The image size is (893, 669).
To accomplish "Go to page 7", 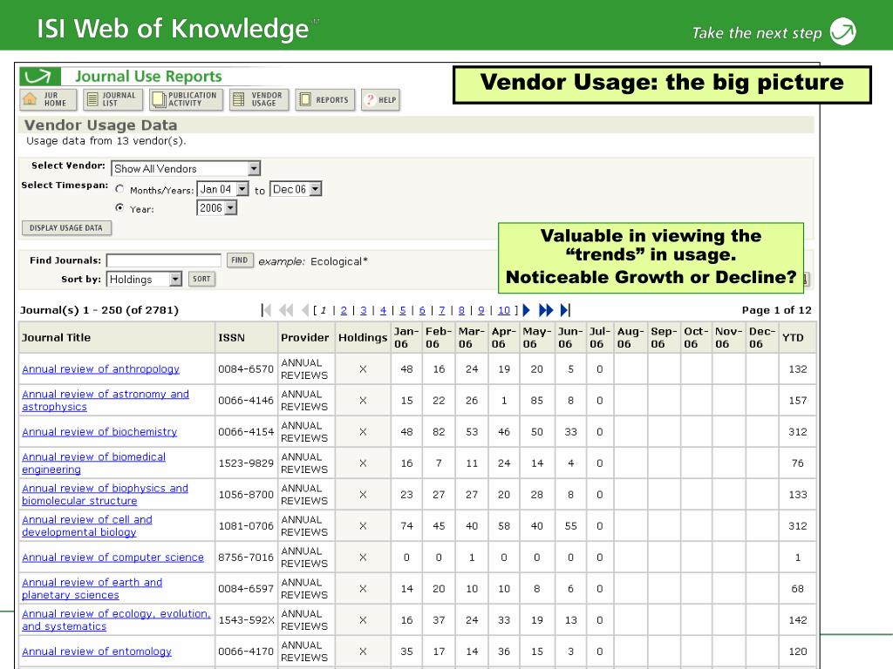I will (442, 310).
